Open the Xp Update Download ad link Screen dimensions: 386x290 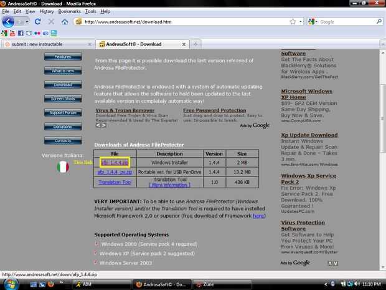tap(309, 135)
